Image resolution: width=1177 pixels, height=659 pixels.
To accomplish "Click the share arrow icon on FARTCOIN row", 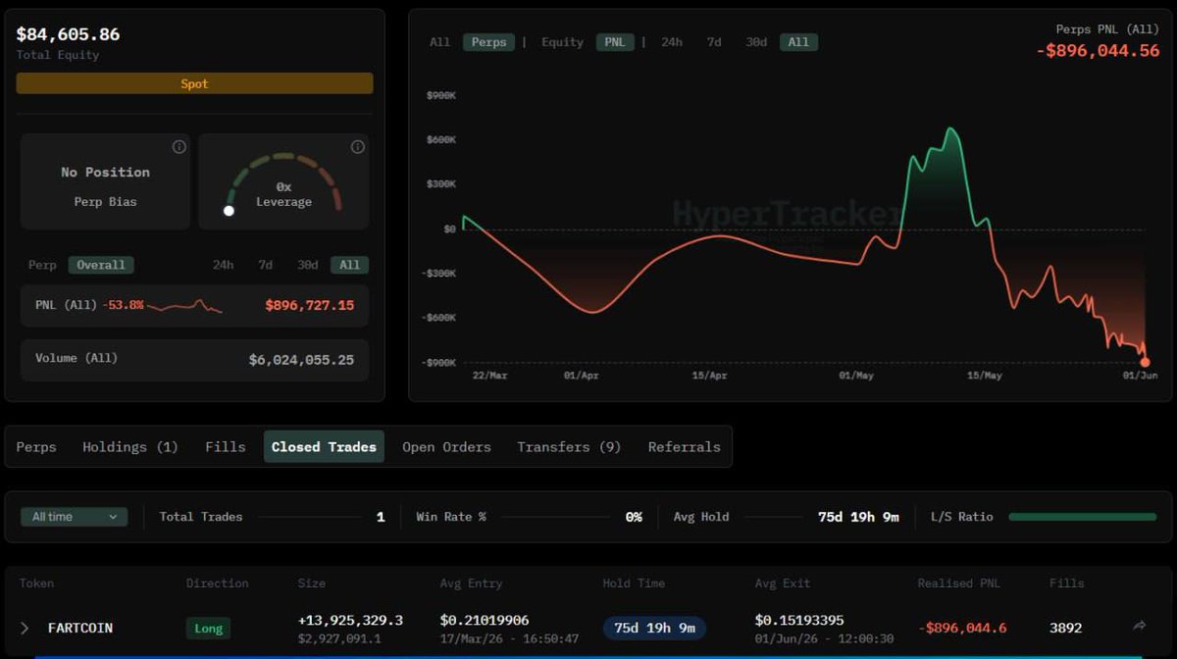I will point(1139,626).
